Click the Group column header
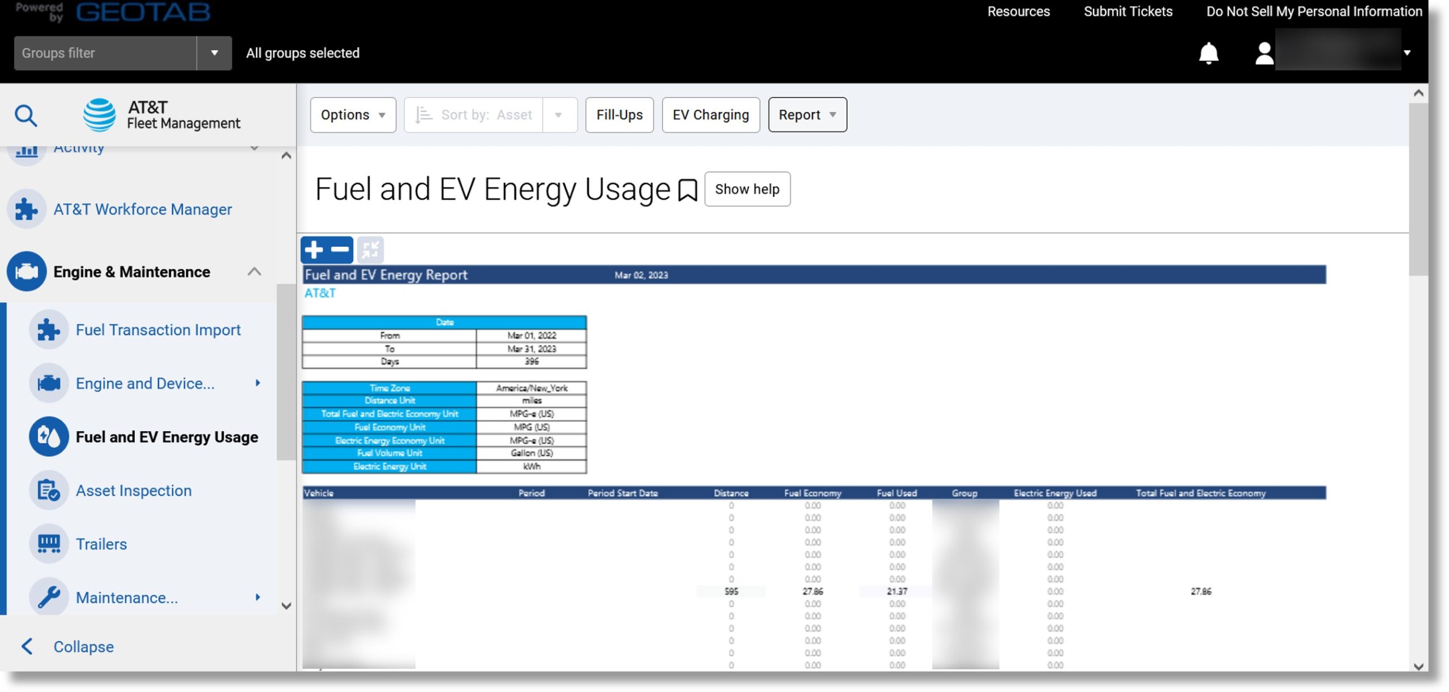Viewport: 1449px width, 692px height. click(964, 493)
